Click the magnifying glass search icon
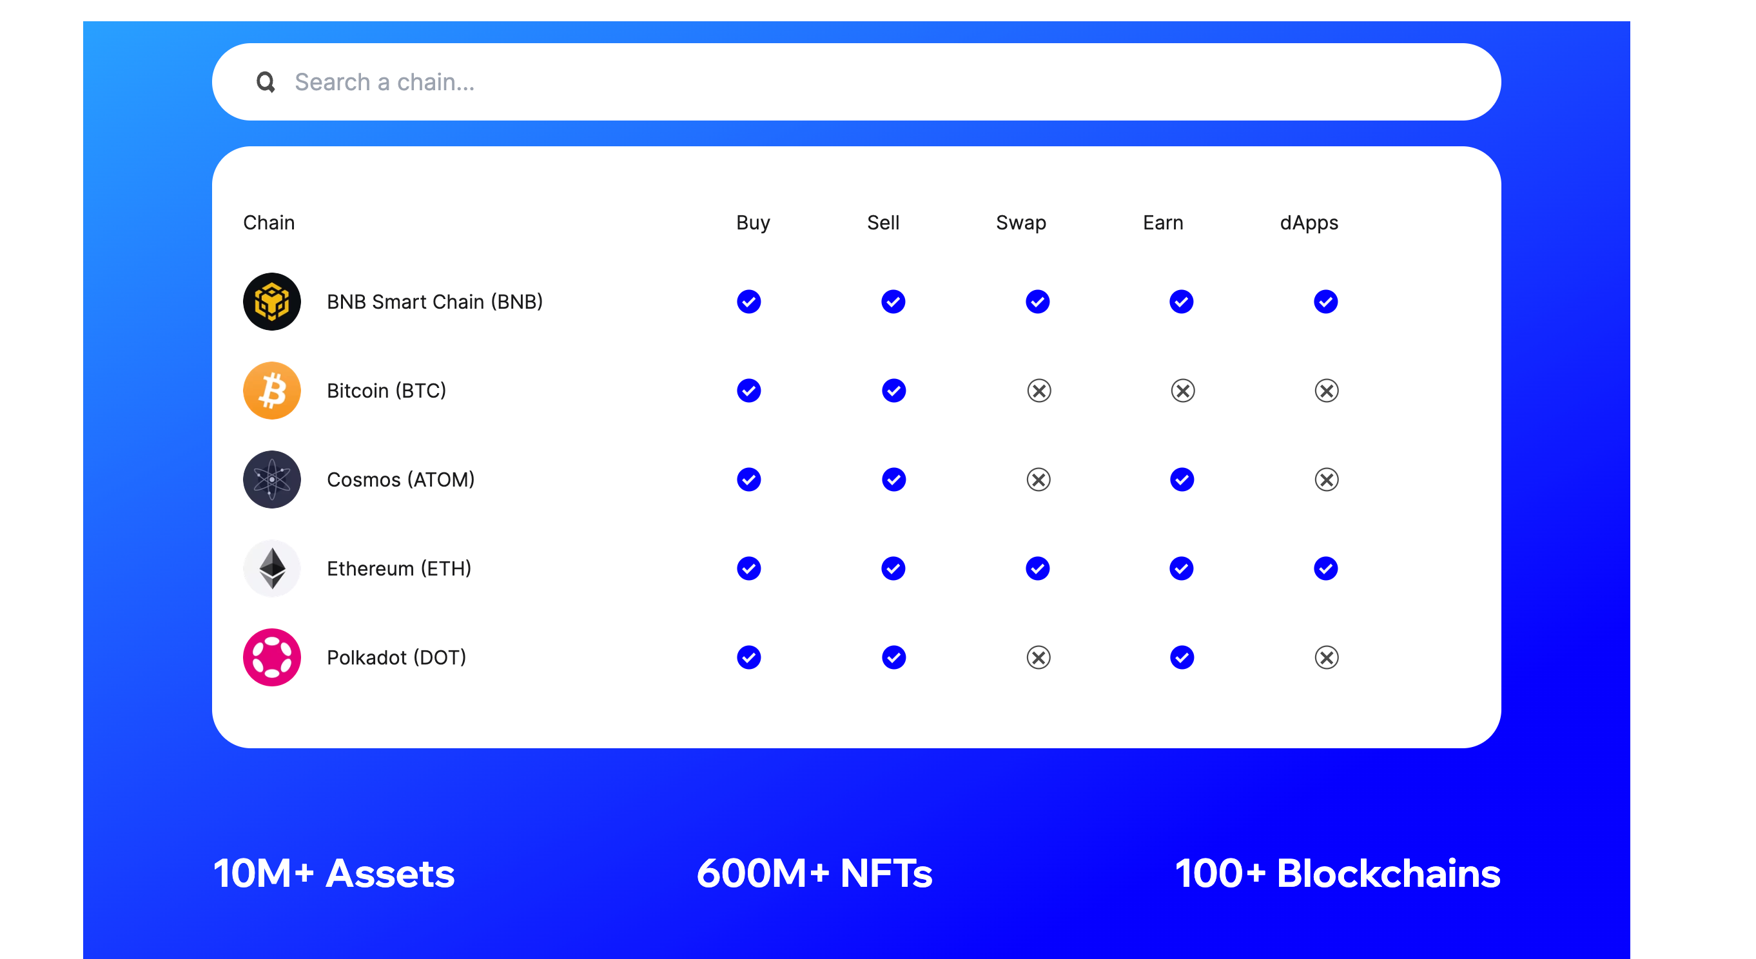Image resolution: width=1756 pixels, height=959 pixels. [265, 82]
